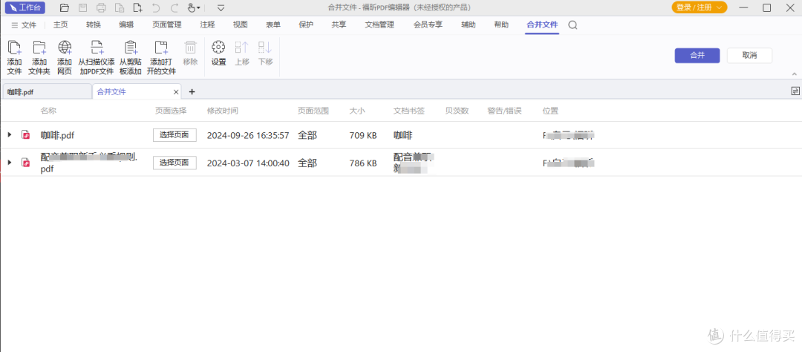Switch to the 转换 ribbon tab
The height and width of the screenshot is (352, 802).
(x=94, y=25)
